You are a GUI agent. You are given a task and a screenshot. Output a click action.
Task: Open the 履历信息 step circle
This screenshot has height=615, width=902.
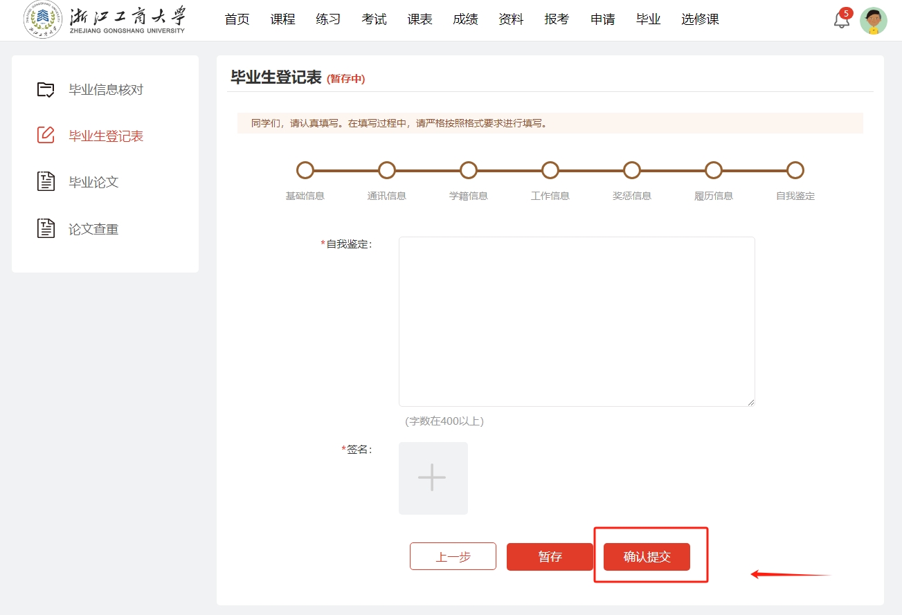[x=714, y=170]
